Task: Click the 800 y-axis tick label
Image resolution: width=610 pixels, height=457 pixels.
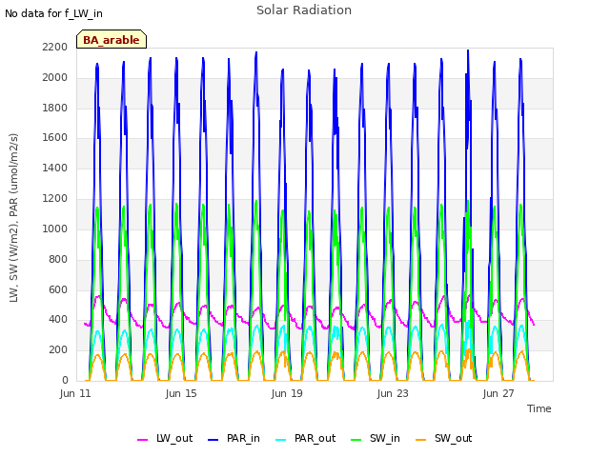Action: [58, 259]
